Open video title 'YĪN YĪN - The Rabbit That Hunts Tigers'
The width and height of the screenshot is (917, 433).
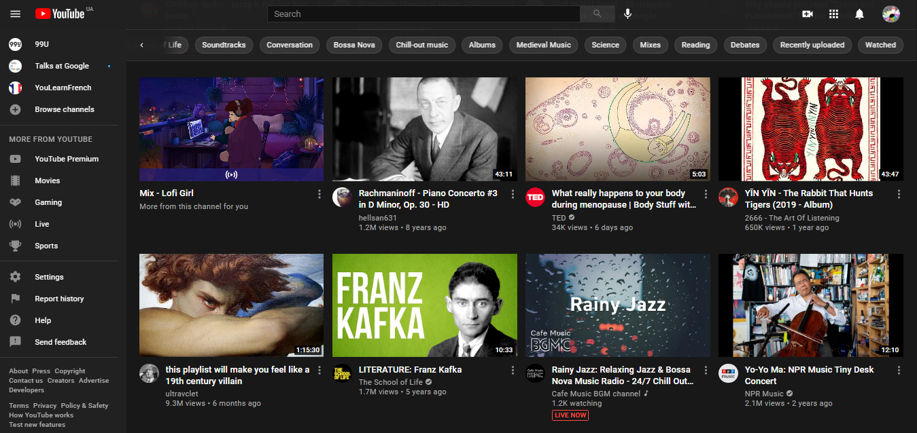809,199
